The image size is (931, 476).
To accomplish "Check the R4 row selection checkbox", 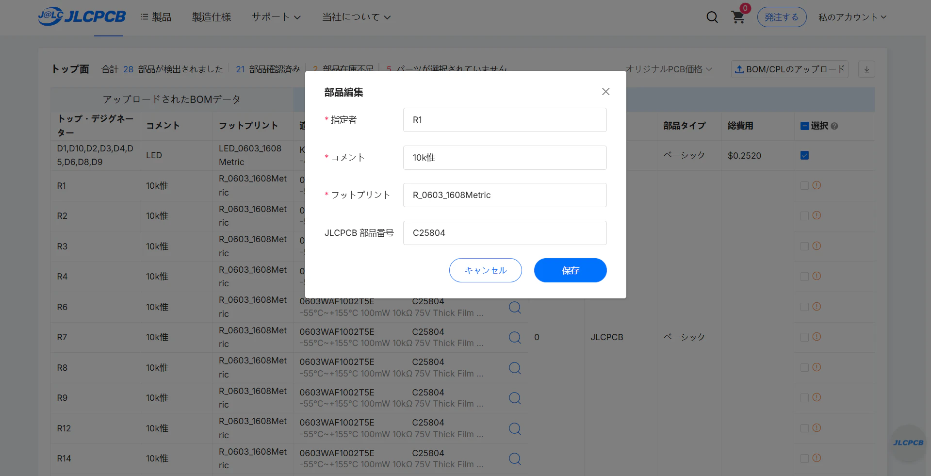I will pyautogui.click(x=804, y=277).
